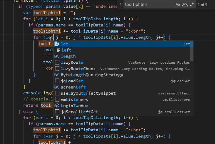Click the module cube icon beside LoginTwoVue
Screen dimensions: 215x144
[57, 105]
